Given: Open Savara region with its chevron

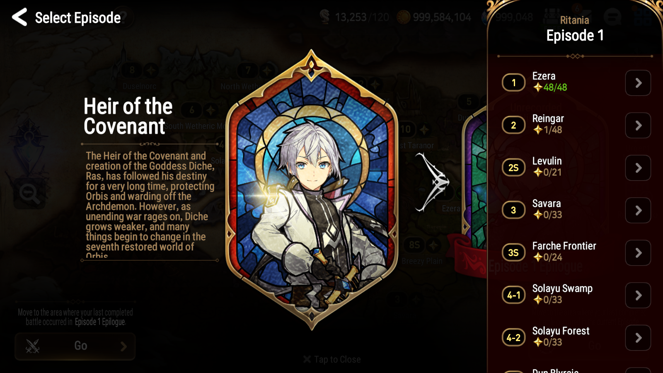Looking at the screenshot, I should (x=638, y=210).
